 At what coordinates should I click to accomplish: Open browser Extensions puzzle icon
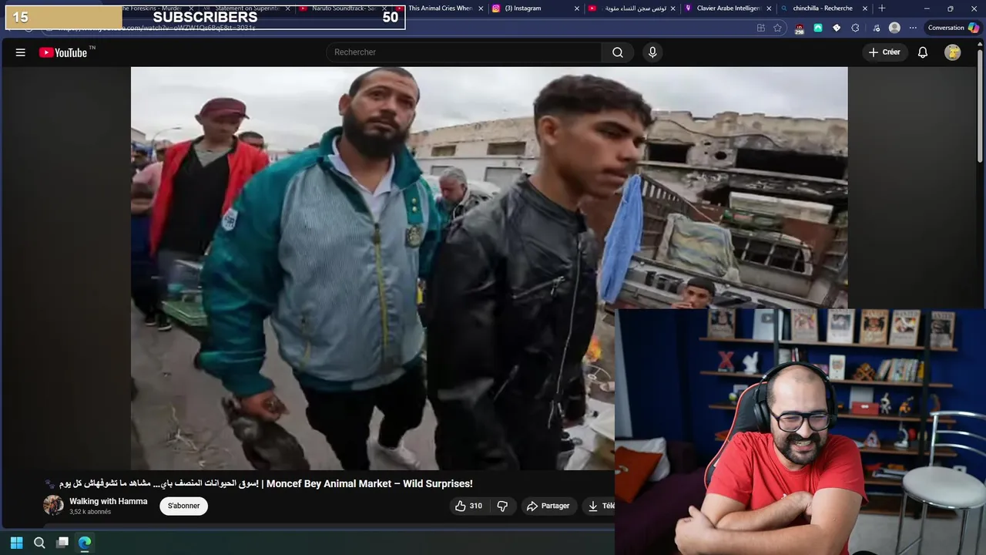[x=855, y=28]
